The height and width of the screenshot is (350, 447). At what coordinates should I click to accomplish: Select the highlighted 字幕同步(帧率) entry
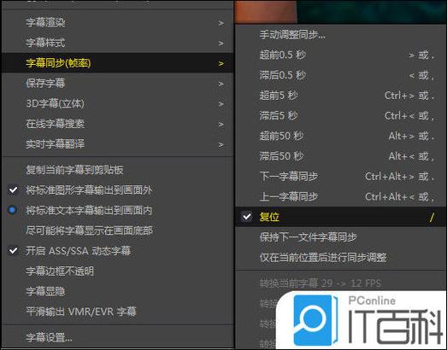tap(117, 63)
